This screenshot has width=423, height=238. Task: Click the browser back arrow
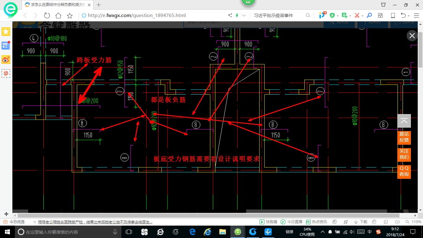pos(25,15)
